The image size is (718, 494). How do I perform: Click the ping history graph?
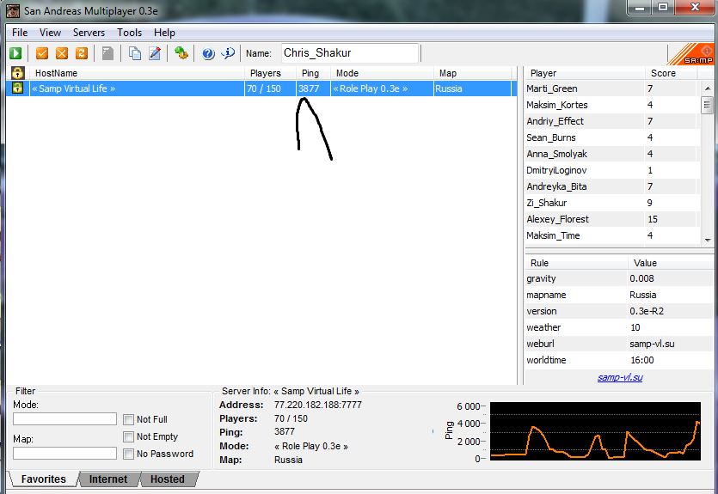point(595,431)
